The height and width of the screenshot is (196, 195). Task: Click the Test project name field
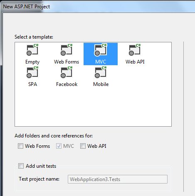coord(118,179)
